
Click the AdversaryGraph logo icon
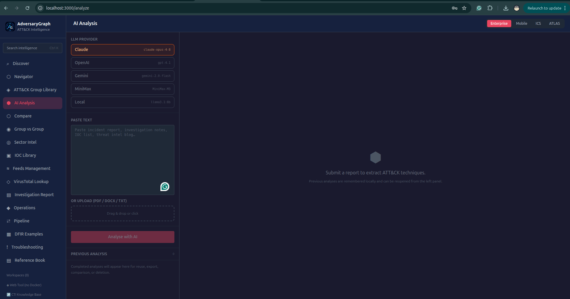pyautogui.click(x=10, y=27)
